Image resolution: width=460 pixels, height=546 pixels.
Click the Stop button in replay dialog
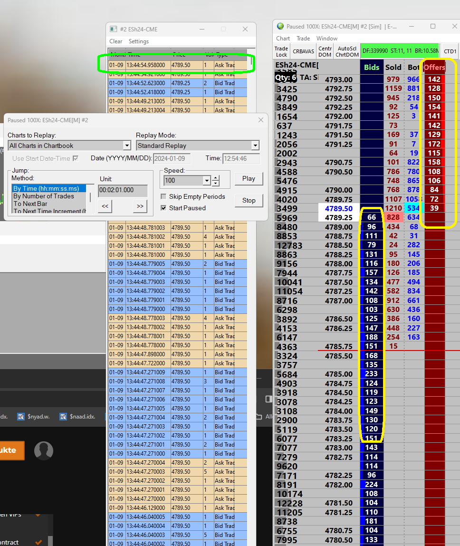pos(249,201)
